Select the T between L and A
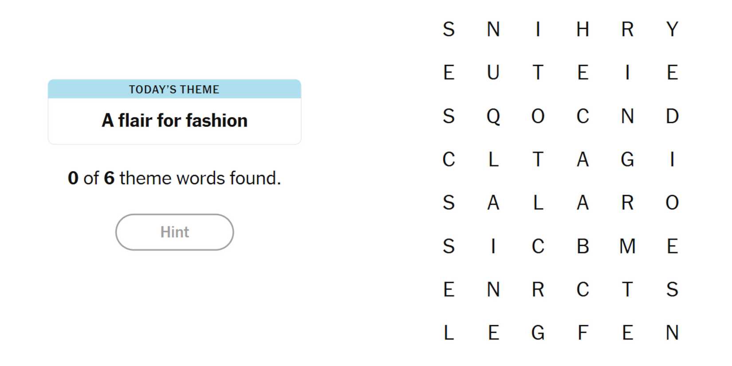The width and height of the screenshot is (732, 366). (x=538, y=159)
